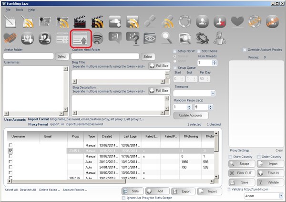Open the File menu
Viewport: 286px width, 202px height.
click(8, 10)
